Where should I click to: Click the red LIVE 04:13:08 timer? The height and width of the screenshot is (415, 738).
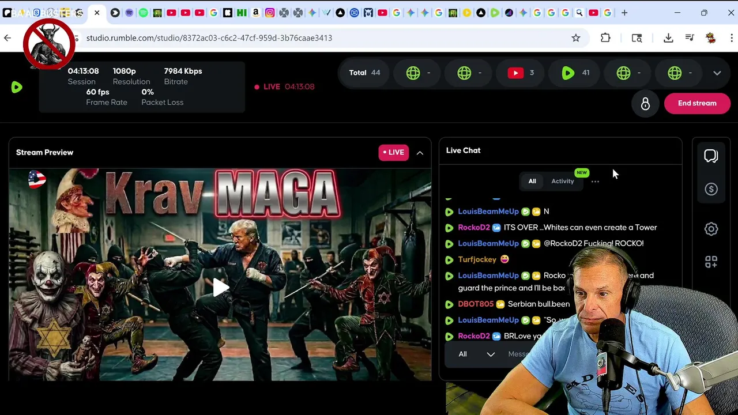tap(284, 86)
